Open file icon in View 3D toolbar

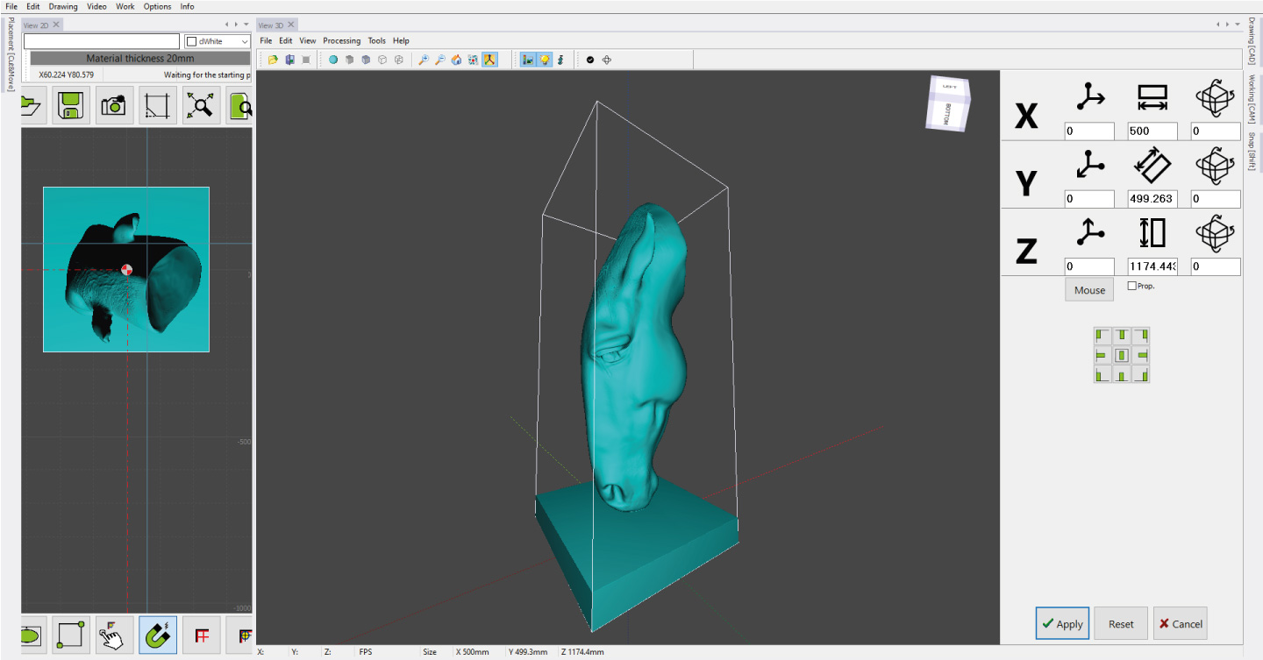[x=273, y=60]
